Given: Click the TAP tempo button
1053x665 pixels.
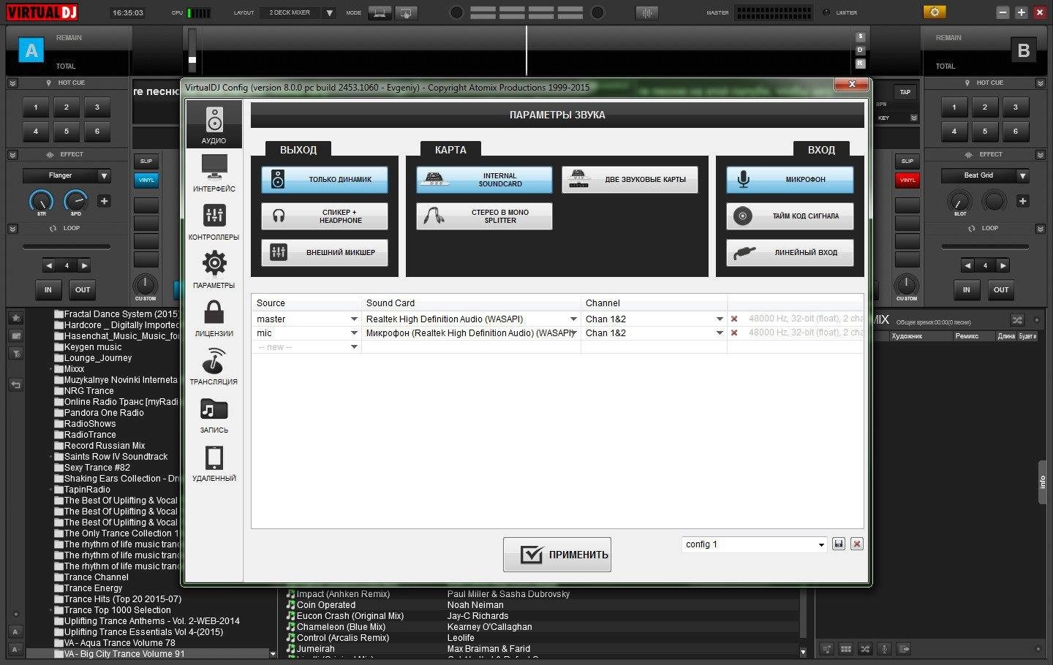Looking at the screenshot, I should click(905, 92).
